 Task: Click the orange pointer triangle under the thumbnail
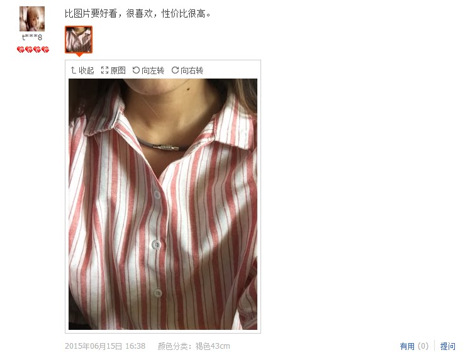[79, 55]
